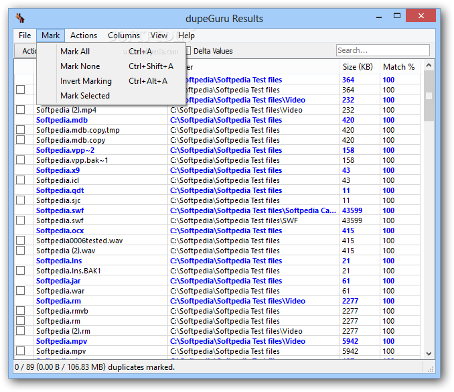
Task: Click the dupeGuru app icon in title bar
Action: tap(20, 18)
